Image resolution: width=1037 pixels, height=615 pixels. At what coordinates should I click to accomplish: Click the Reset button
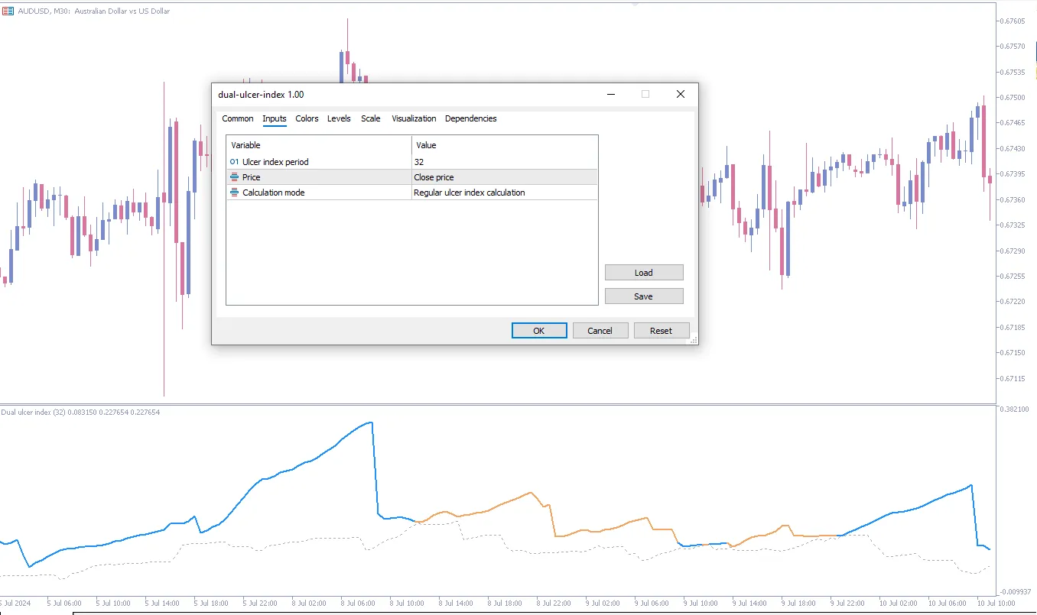[661, 331]
